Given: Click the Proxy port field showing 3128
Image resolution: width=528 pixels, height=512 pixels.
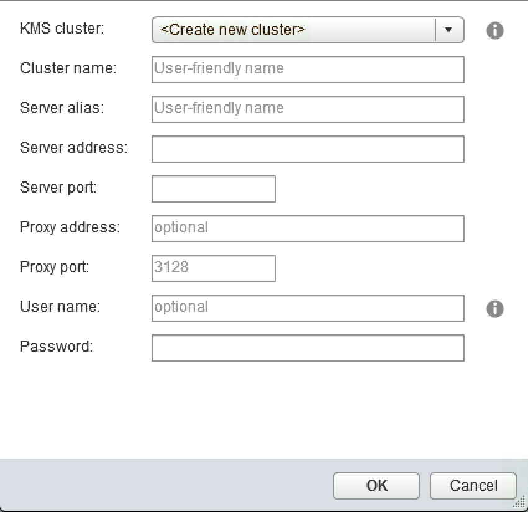Looking at the screenshot, I should [x=213, y=268].
